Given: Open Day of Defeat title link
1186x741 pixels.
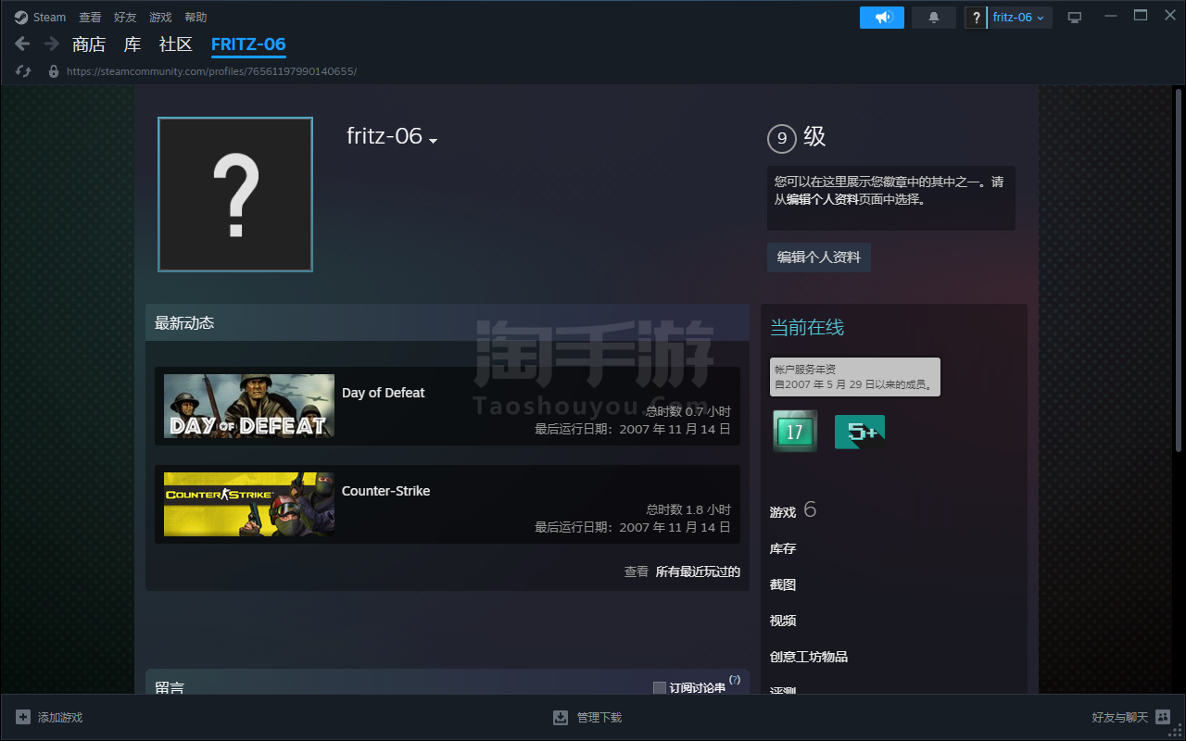Looking at the screenshot, I should pos(383,393).
